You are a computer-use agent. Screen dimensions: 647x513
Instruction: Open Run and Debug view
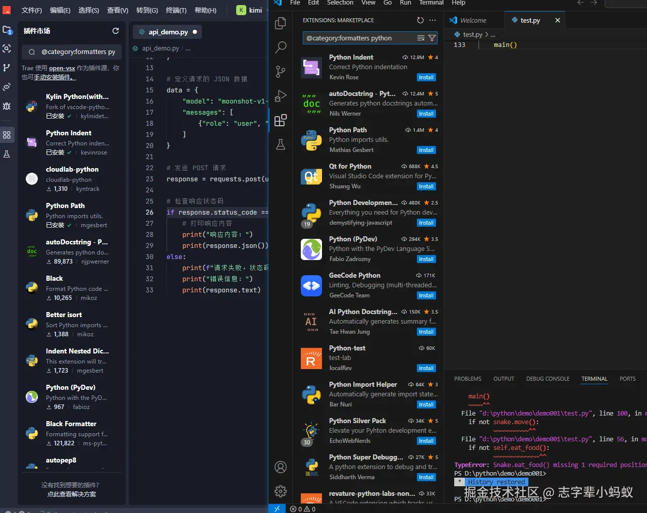pos(281,96)
